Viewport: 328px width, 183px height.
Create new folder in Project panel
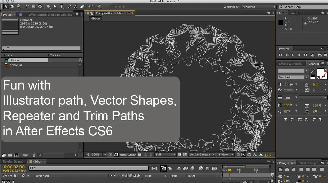[x=10, y=155]
